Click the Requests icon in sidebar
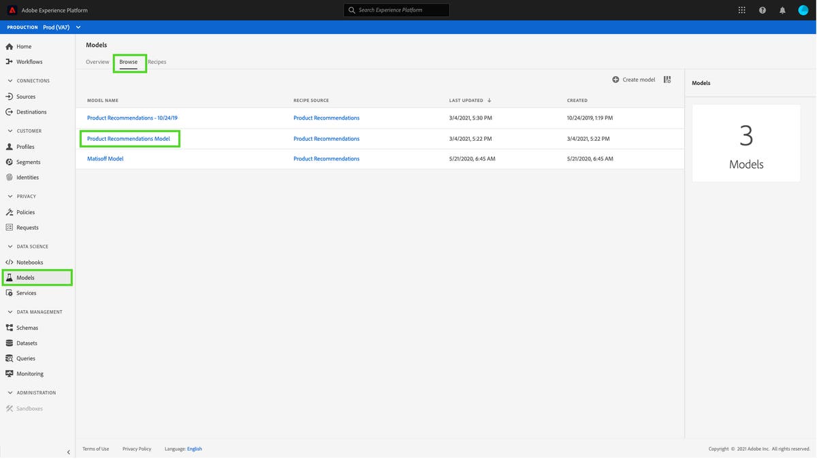Viewport: 817px width, 459px height. pos(10,227)
